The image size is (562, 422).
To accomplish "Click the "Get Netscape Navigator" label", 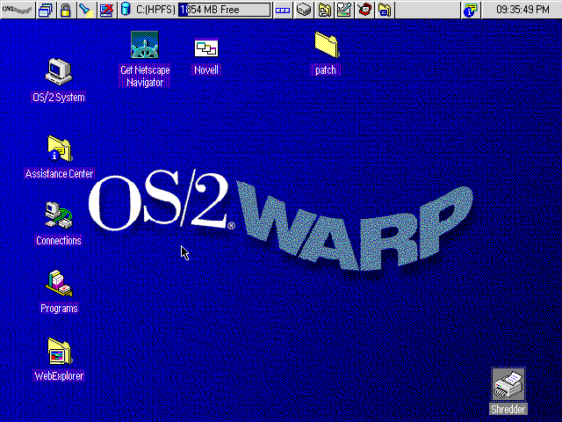I will 145,76.
